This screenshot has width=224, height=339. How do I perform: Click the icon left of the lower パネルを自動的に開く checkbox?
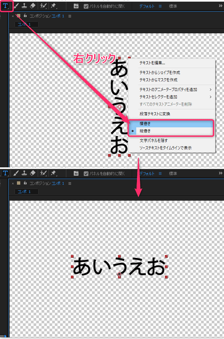click(x=76, y=173)
